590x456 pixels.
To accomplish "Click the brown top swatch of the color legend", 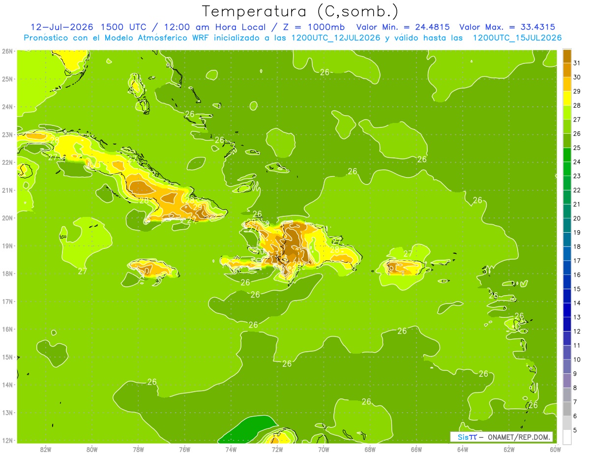I will click(567, 57).
